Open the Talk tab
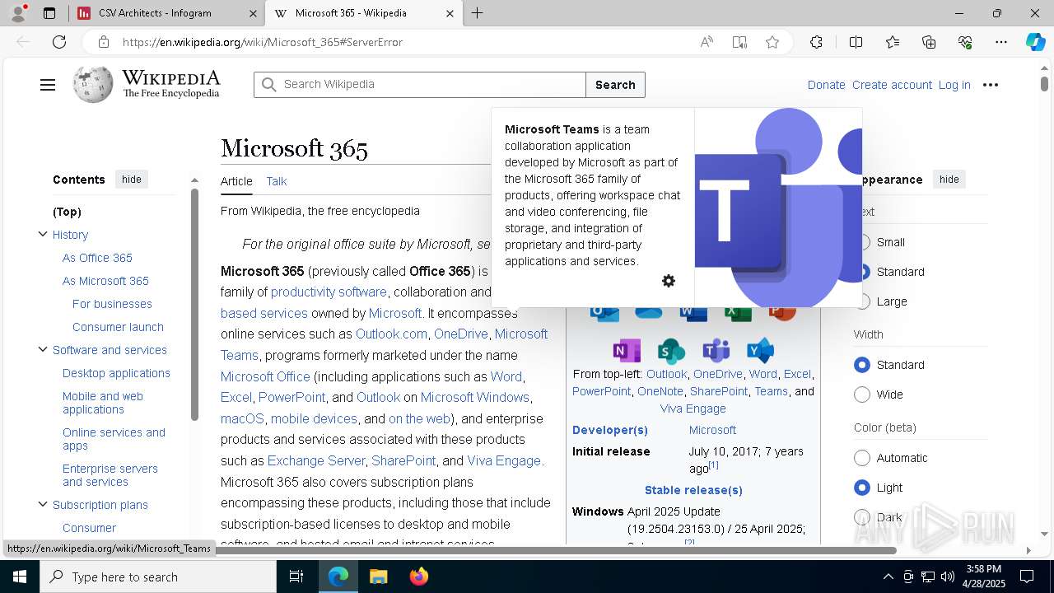This screenshot has width=1054, height=593. pyautogui.click(x=277, y=181)
